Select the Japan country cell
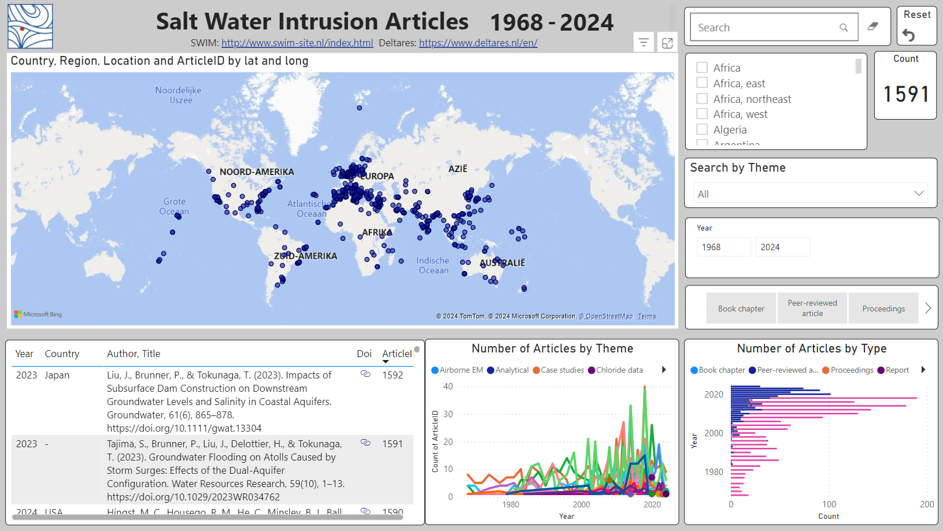The height and width of the screenshot is (531, 943). point(57,375)
